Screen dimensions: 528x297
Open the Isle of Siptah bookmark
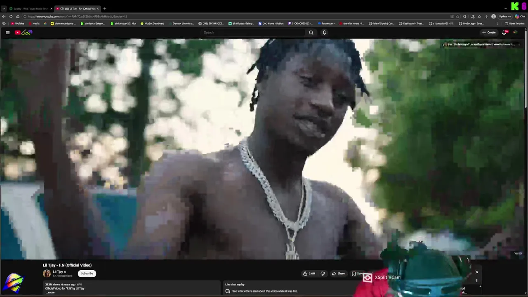point(382,24)
